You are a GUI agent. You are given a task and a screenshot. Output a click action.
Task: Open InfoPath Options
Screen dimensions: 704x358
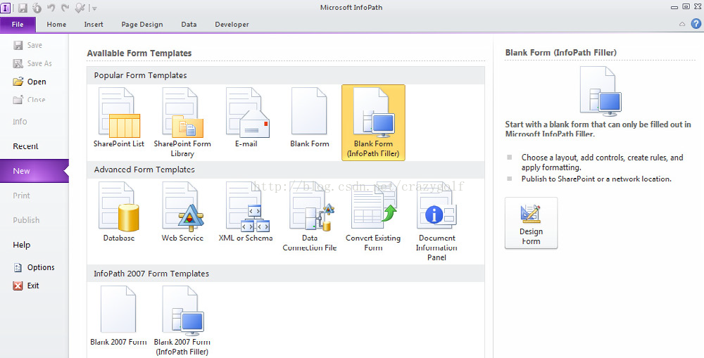pyautogui.click(x=34, y=267)
